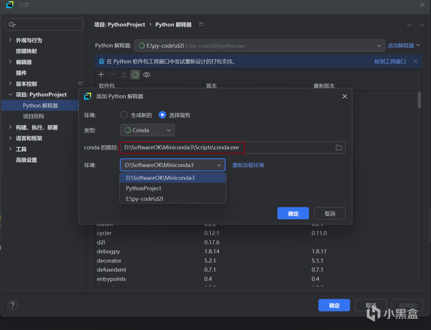Open the Conda type dropdown

pyautogui.click(x=147, y=130)
